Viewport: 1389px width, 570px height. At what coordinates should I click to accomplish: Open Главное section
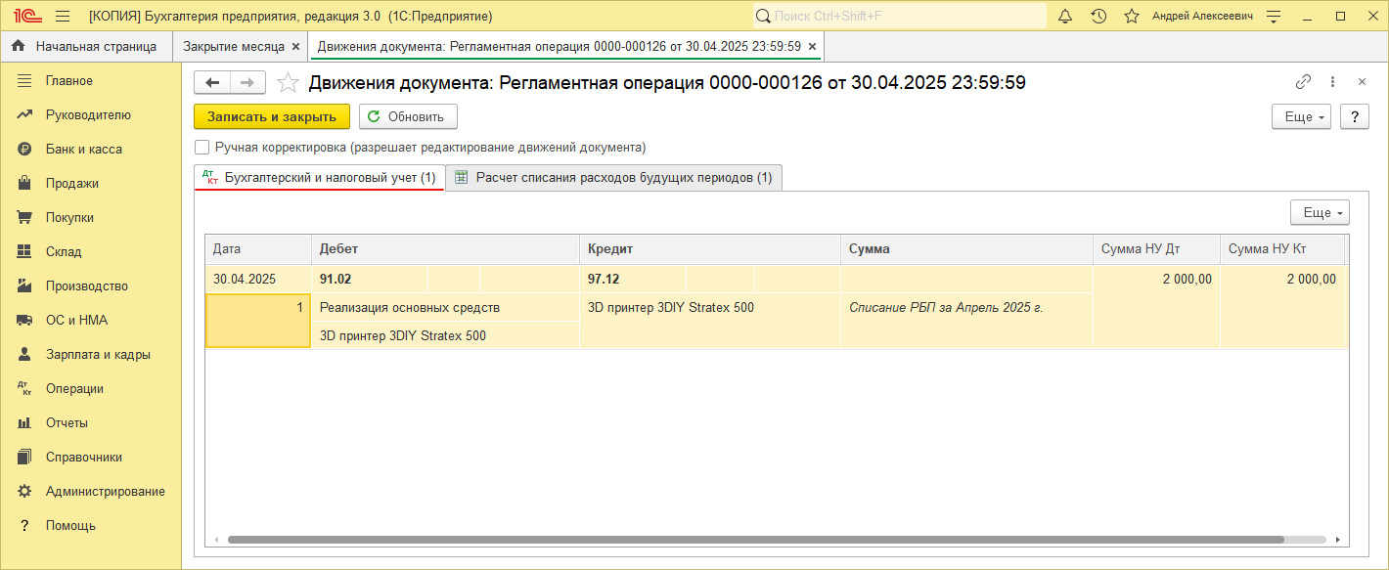click(90, 80)
